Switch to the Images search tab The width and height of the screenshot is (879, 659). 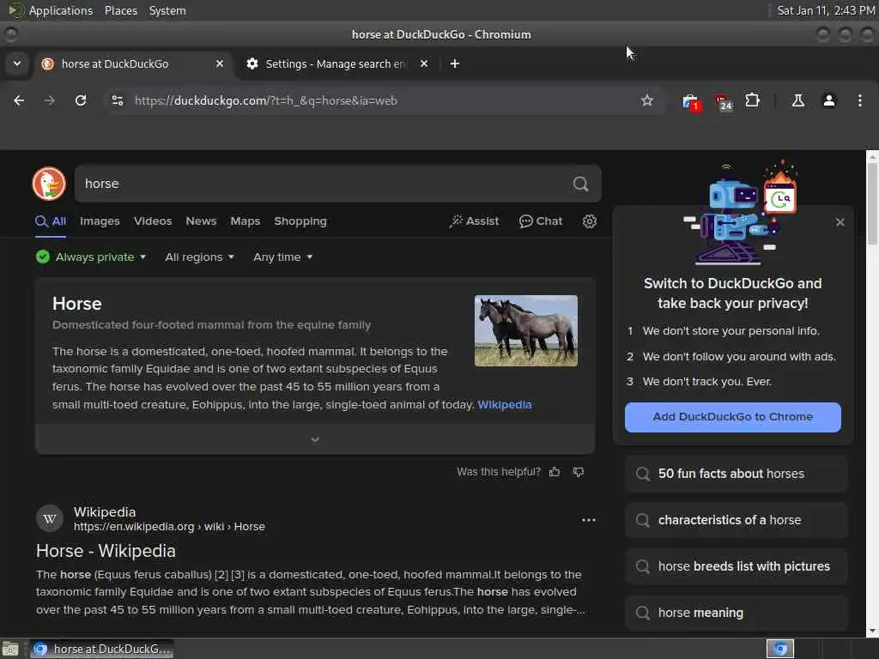[x=100, y=221]
